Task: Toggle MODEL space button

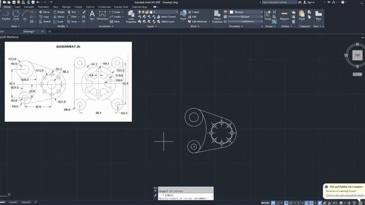Action: pyautogui.click(x=265, y=203)
